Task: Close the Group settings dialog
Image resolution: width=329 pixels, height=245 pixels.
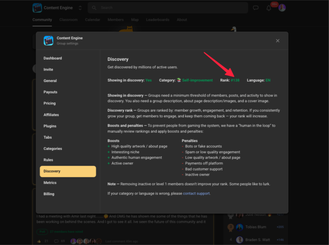Action: 277,41
